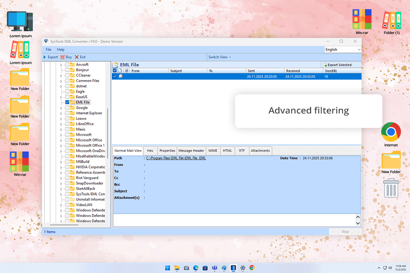410x273 pixels.
Task: Expand the Maxis tree node
Action: coord(61,130)
